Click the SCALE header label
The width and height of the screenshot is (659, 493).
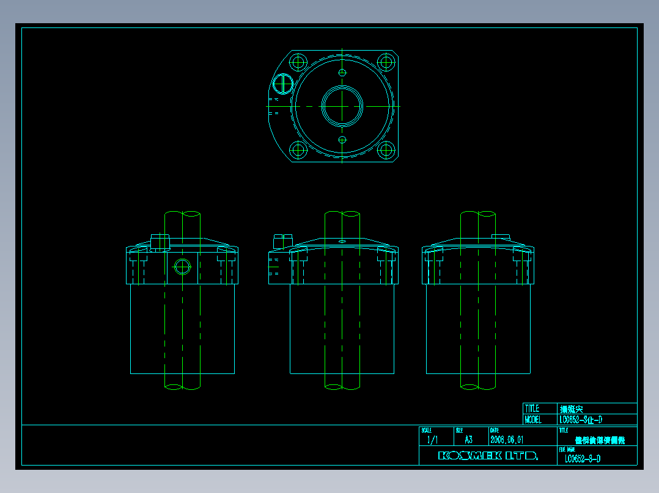[427, 431]
